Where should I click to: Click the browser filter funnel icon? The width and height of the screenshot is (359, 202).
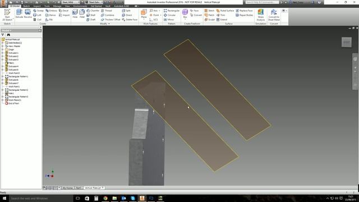(3, 35)
